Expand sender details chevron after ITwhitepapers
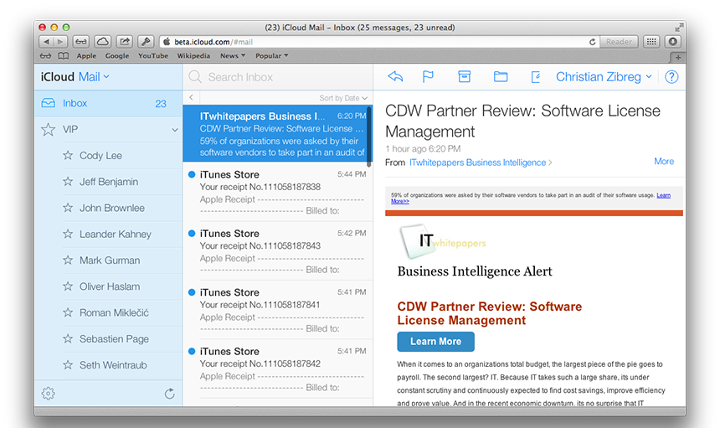The image size is (720, 428). [550, 162]
